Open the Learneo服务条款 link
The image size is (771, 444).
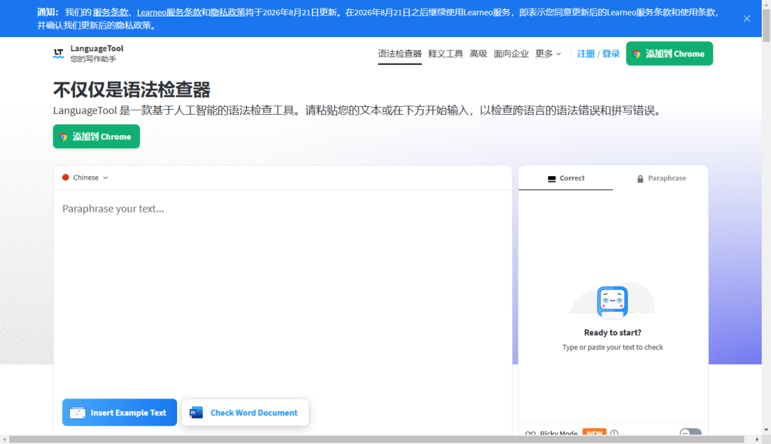[168, 12]
